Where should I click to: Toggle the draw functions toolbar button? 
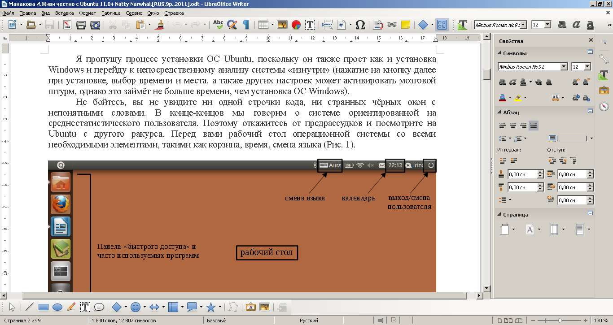point(442,25)
